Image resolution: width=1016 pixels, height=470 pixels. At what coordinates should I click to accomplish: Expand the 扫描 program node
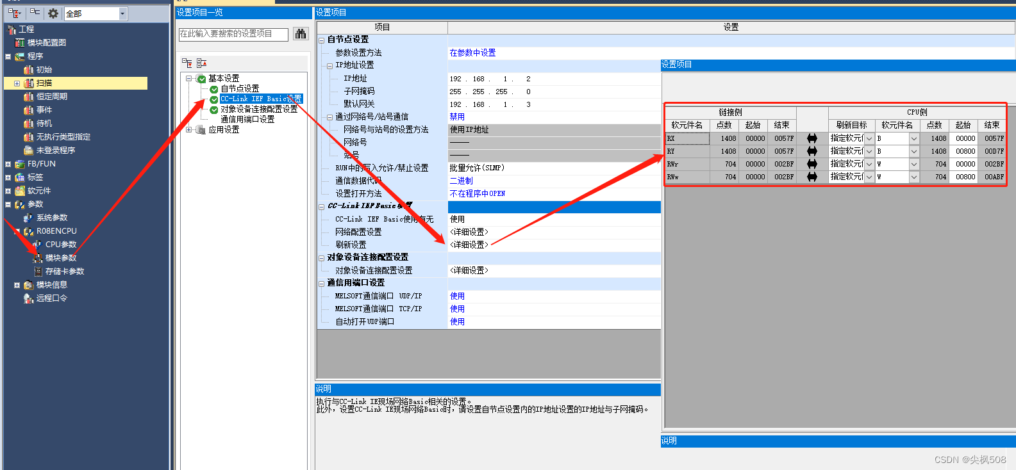pos(17,83)
